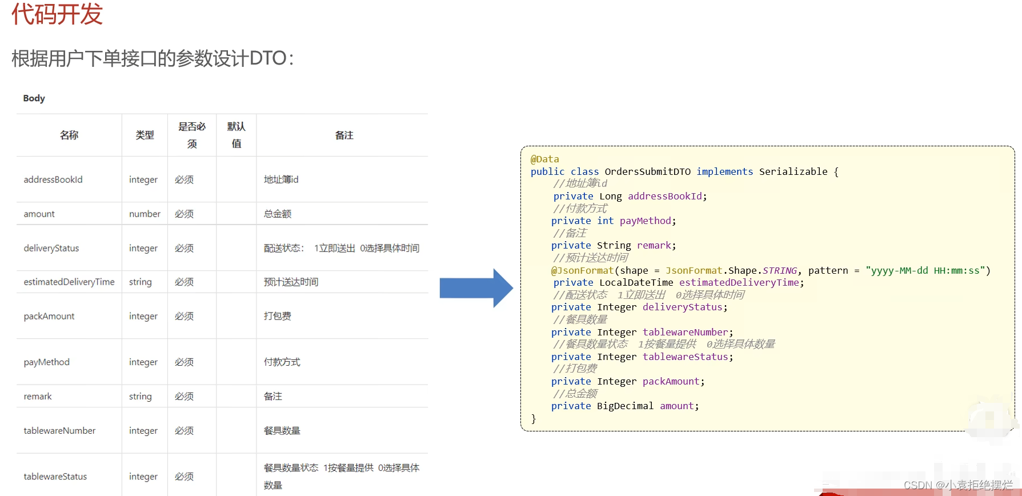
Task: Click the '备注' column header
Action: click(344, 135)
